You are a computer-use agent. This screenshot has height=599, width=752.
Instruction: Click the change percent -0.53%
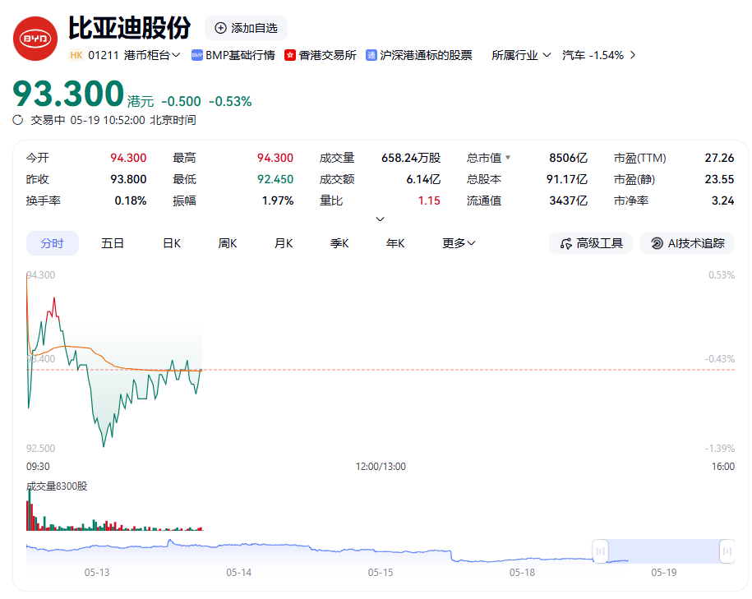(x=230, y=102)
